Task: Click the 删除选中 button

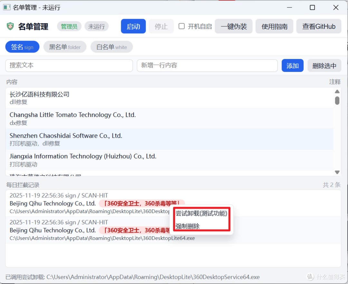Action: pyautogui.click(x=324, y=65)
